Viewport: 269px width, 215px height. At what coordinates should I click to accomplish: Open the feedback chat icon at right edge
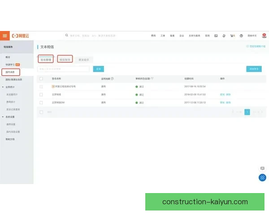[263, 168]
